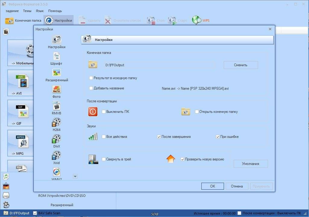Open the Настройки settings category icon
309x217 pixels.
click(x=57, y=39)
